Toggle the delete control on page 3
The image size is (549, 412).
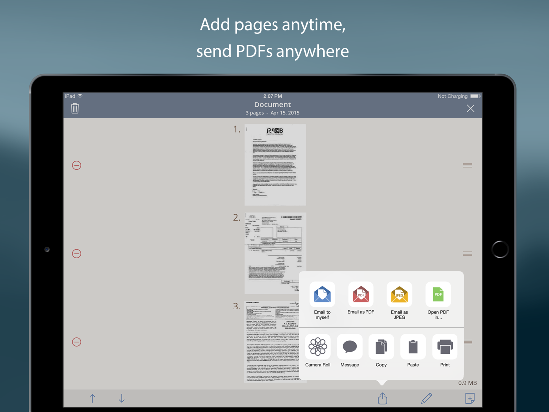point(77,342)
